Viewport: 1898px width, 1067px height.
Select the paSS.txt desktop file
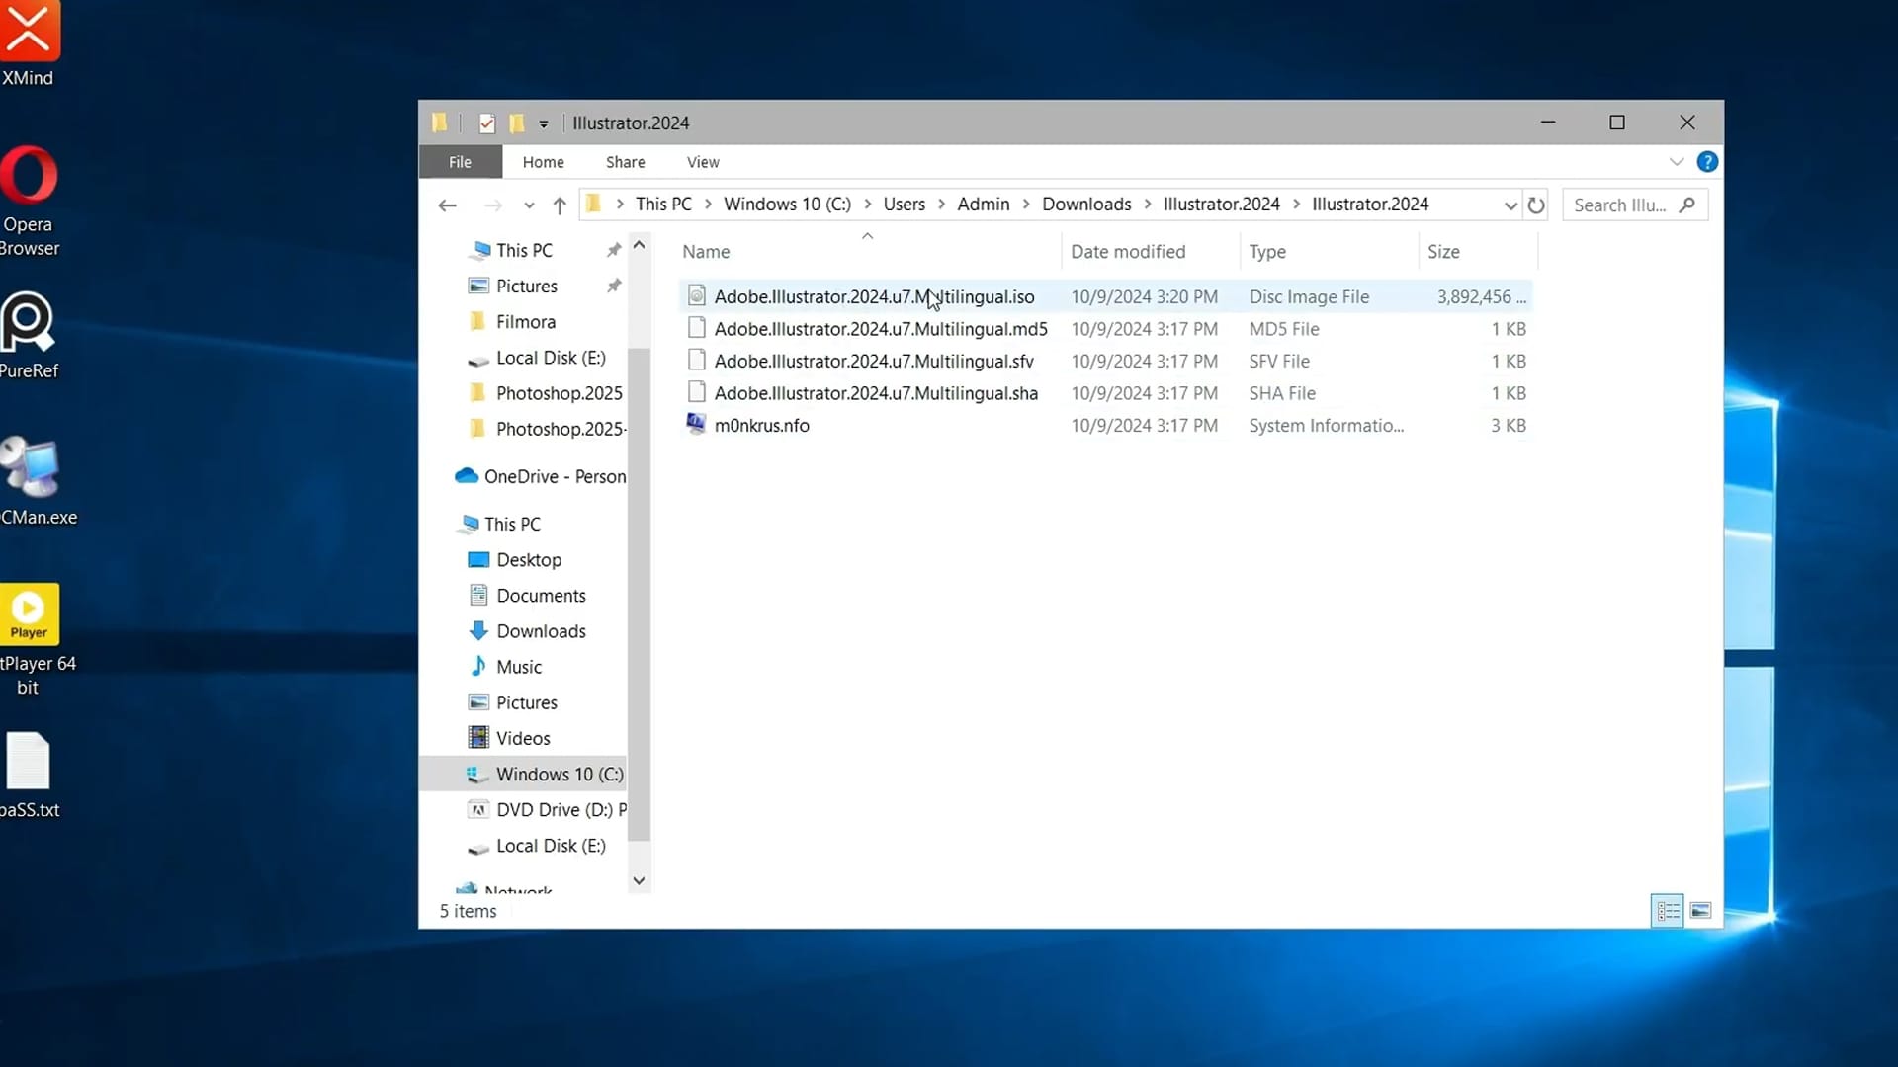(x=29, y=776)
